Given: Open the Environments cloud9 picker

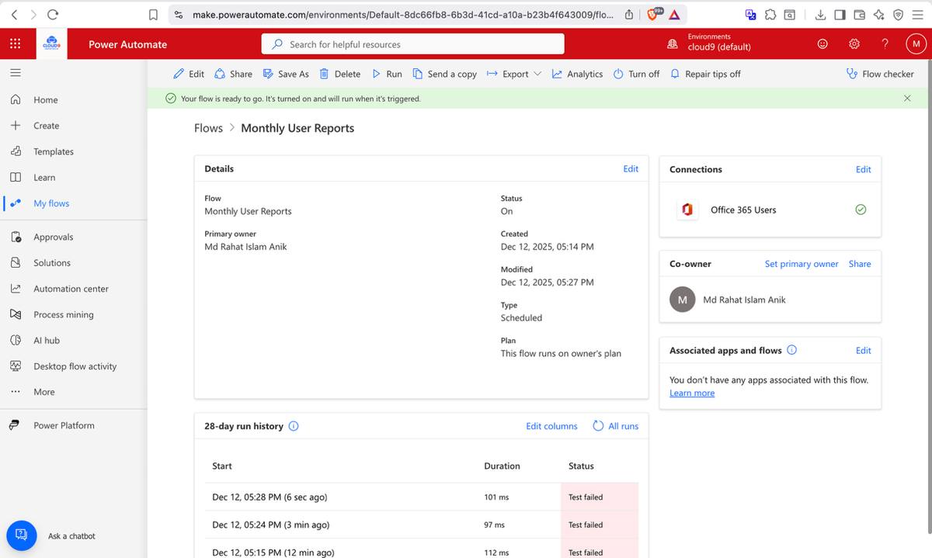Looking at the screenshot, I should pyautogui.click(x=710, y=43).
